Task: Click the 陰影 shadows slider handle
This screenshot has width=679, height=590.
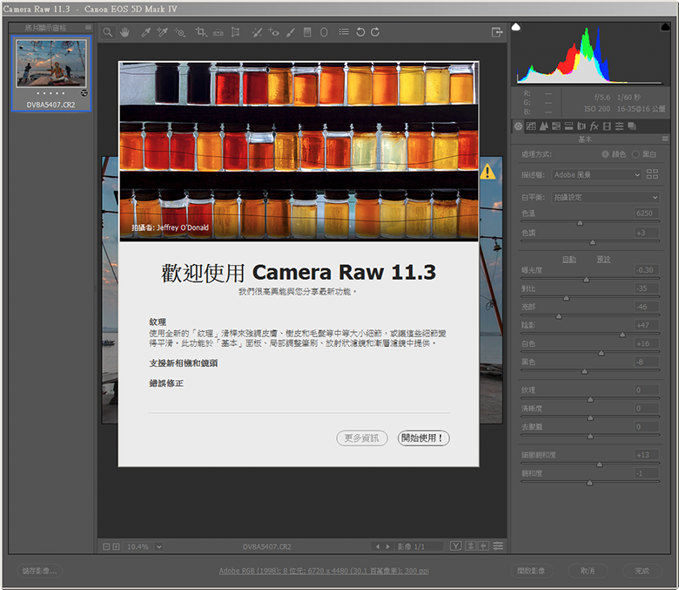Action: tap(622, 335)
